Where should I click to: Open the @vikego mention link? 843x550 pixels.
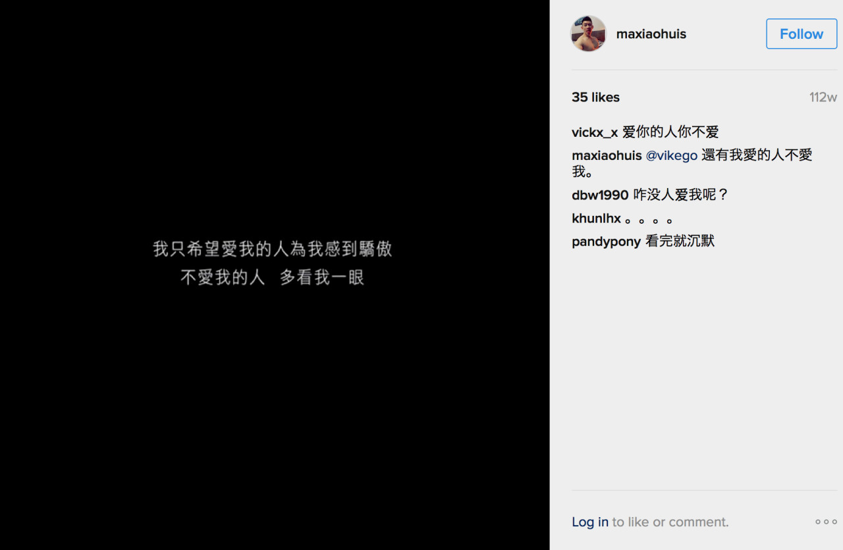pyautogui.click(x=671, y=155)
